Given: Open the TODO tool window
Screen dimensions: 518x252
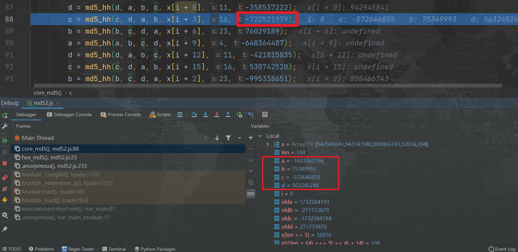Looking at the screenshot, I should coord(12,249).
